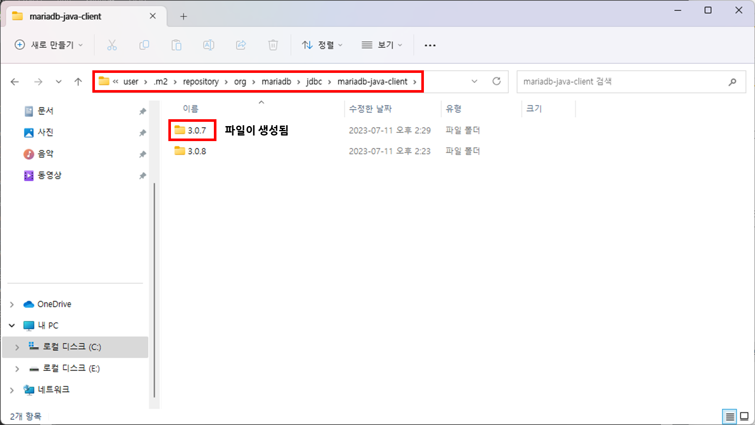Sort by 이름 column header
755x425 pixels.
(x=191, y=109)
